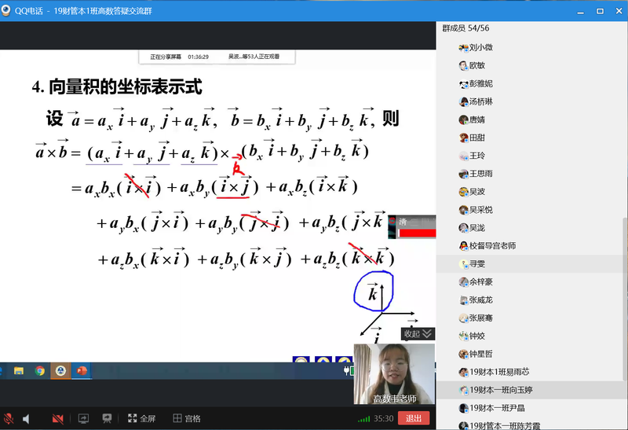Click avatar of member 汤桥琳

pyautogui.click(x=463, y=102)
